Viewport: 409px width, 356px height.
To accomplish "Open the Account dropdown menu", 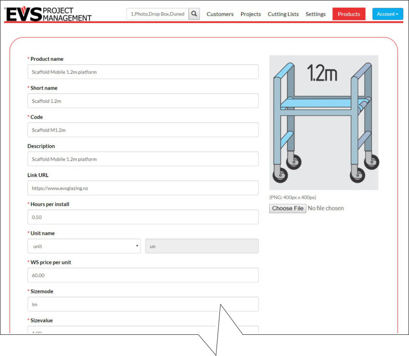I will [387, 14].
